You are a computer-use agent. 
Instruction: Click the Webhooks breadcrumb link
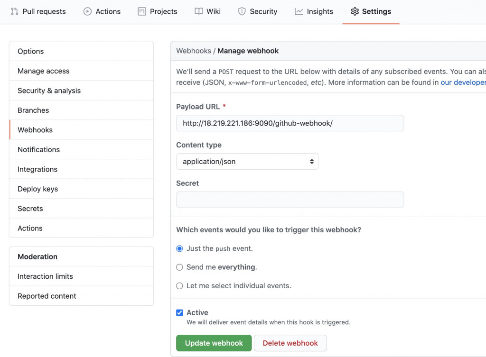pyautogui.click(x=193, y=51)
